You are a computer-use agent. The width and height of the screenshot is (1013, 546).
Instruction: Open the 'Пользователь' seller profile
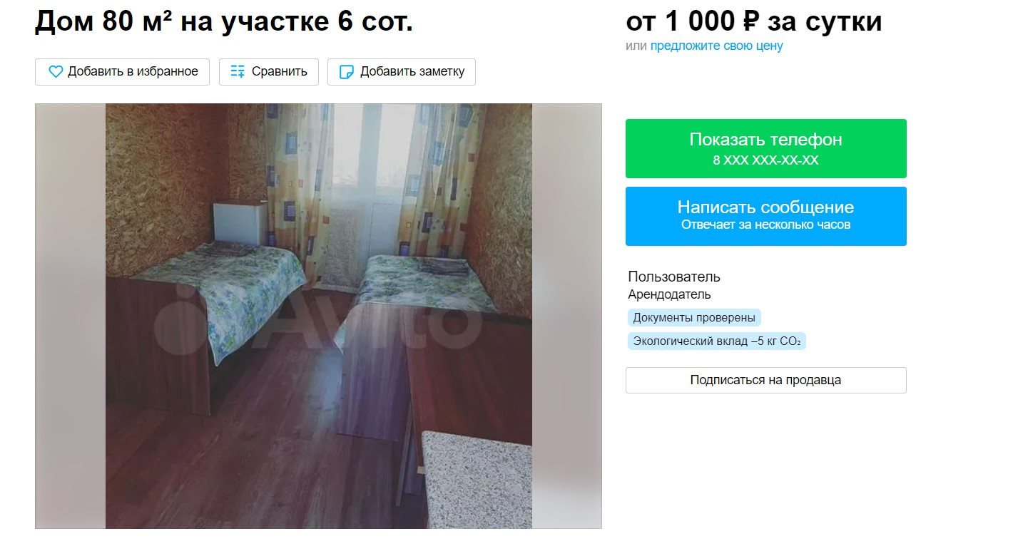(674, 277)
